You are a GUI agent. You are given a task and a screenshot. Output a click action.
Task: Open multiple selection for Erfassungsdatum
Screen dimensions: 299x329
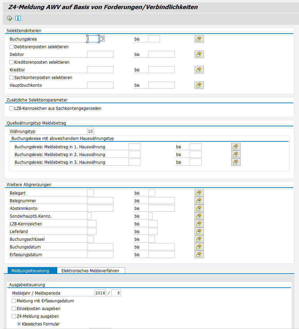click(x=199, y=254)
